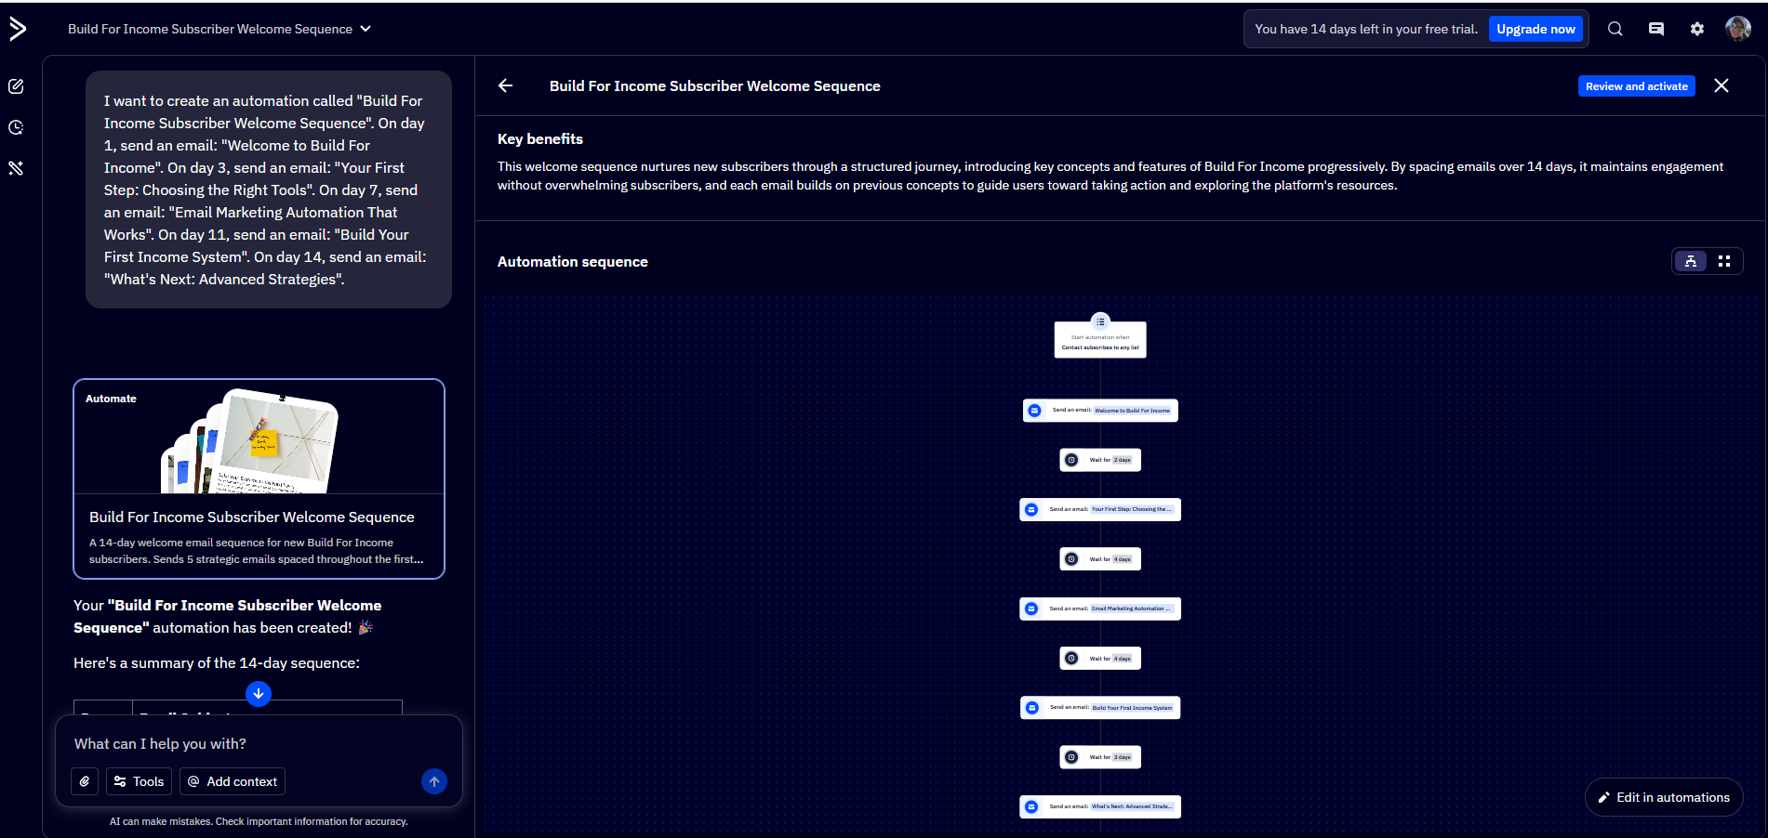Screen dimensions: 1768x838
Task: Click the free trial days left message
Action: coord(1366,29)
